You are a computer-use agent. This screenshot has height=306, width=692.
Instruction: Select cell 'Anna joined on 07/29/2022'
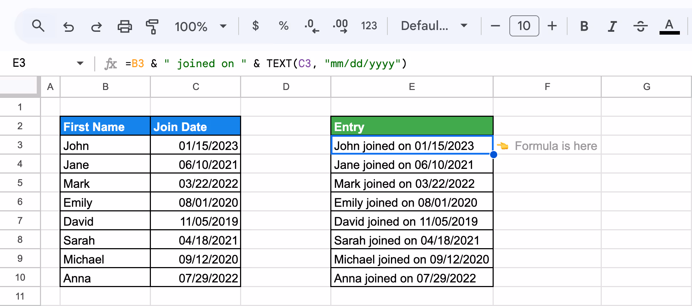pyautogui.click(x=412, y=277)
